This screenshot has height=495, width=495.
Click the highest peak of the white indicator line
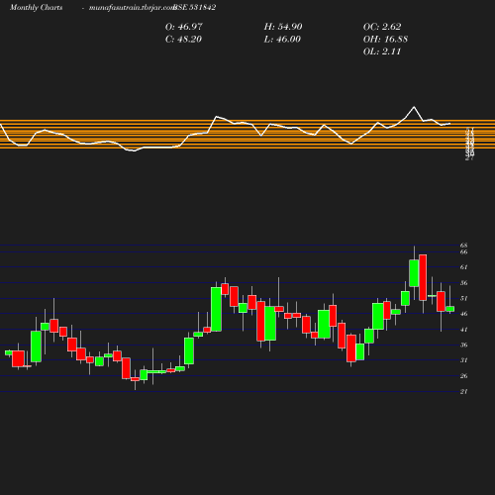pos(414,107)
